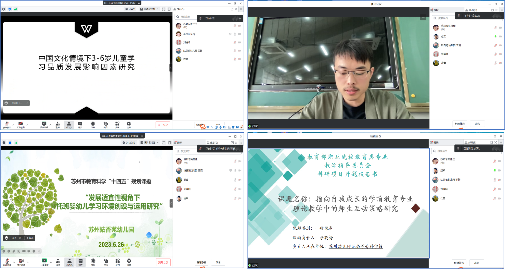The width and height of the screenshot is (505, 269).
Task: Turn on video below the WPS slide
Action: click(x=21, y=124)
